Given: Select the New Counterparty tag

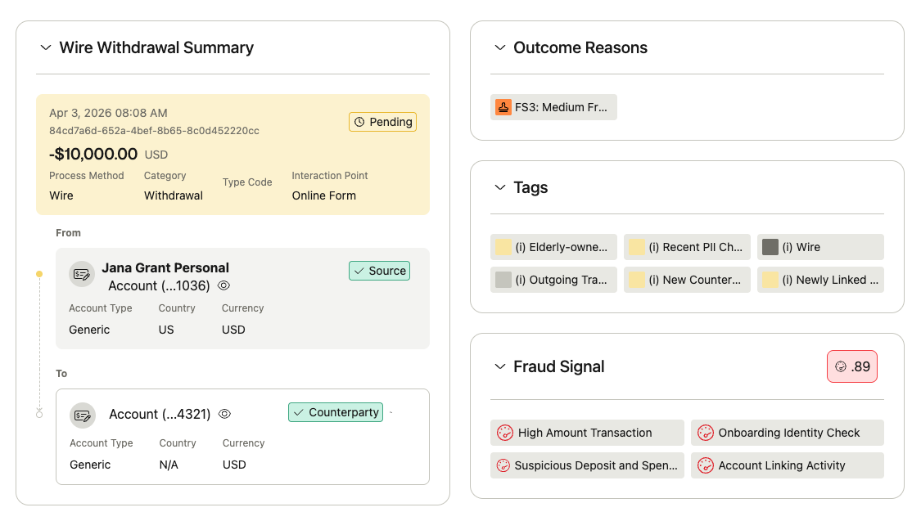Looking at the screenshot, I should 687,280.
